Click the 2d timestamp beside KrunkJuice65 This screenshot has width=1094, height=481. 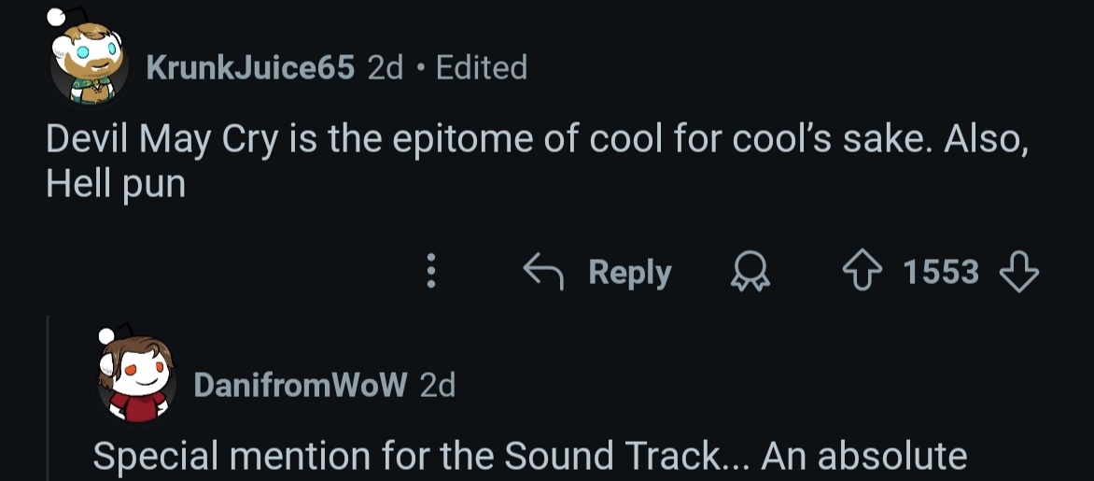(385, 67)
